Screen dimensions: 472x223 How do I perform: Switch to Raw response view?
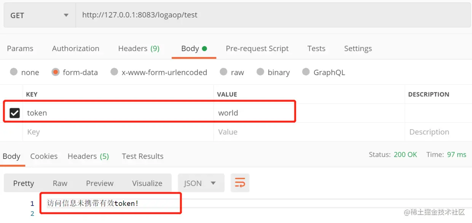pyautogui.click(x=60, y=183)
